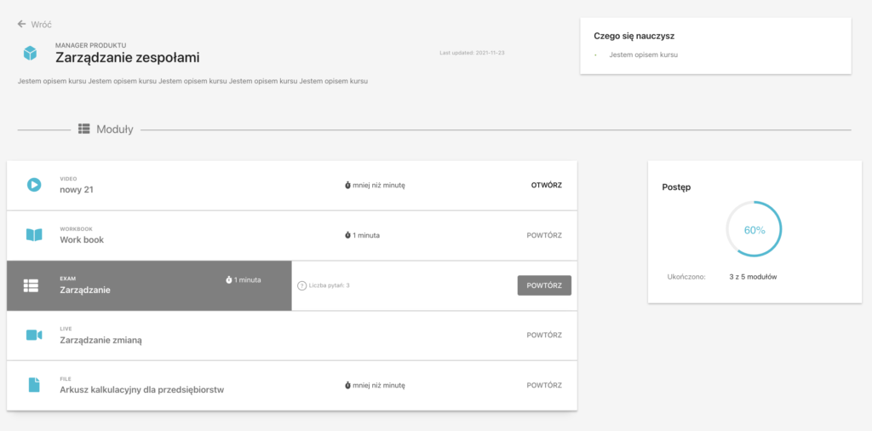Select the Work book module title

[82, 239]
